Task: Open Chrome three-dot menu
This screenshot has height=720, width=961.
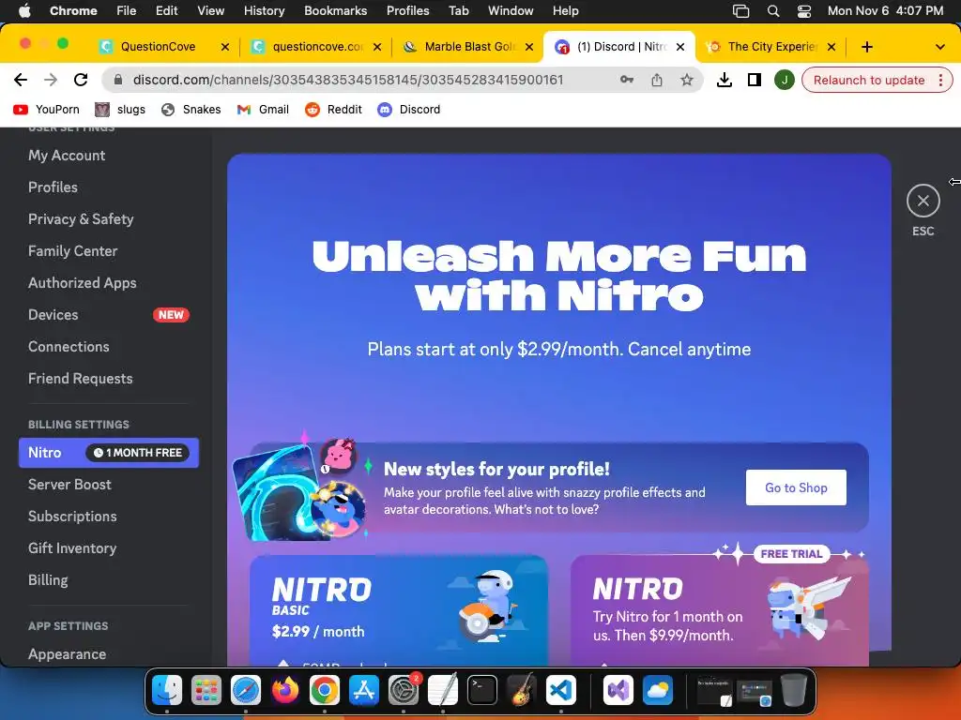Action: 940,81
